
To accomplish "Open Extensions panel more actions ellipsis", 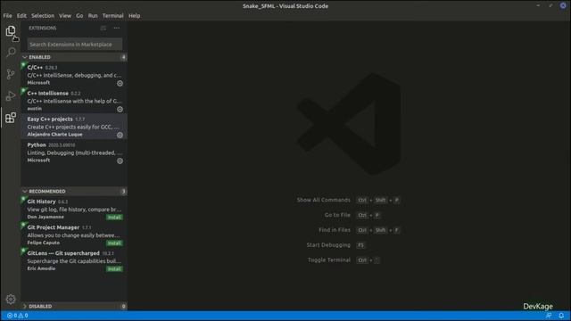I will pos(117,28).
